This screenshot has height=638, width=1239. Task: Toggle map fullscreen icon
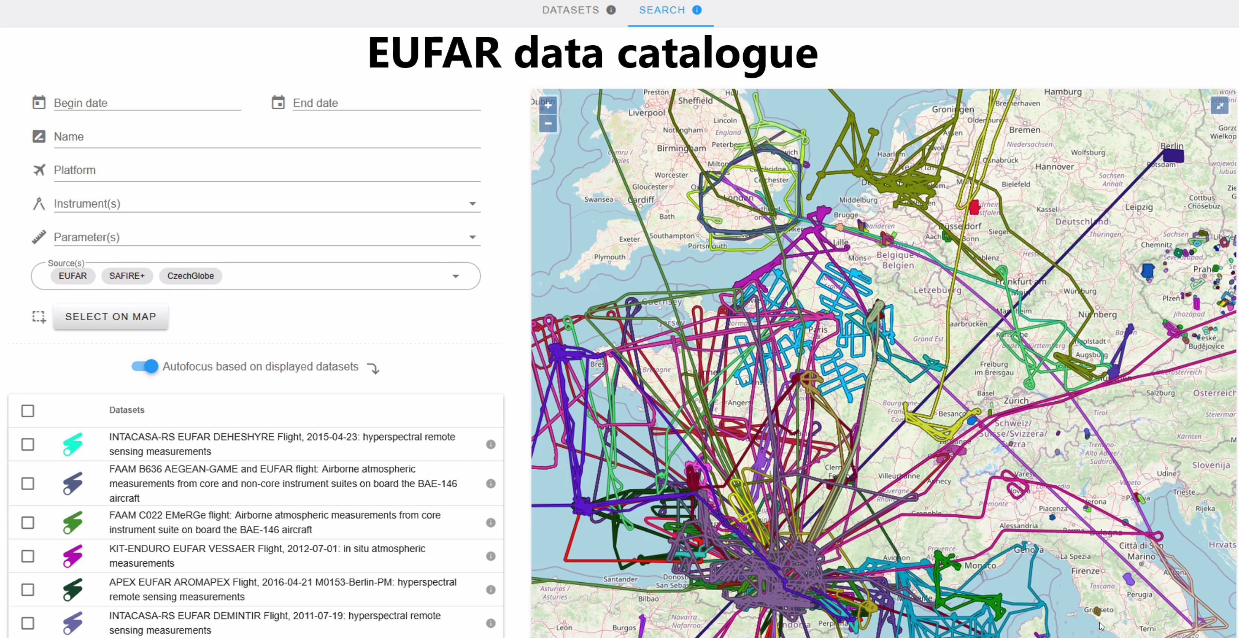point(1219,105)
